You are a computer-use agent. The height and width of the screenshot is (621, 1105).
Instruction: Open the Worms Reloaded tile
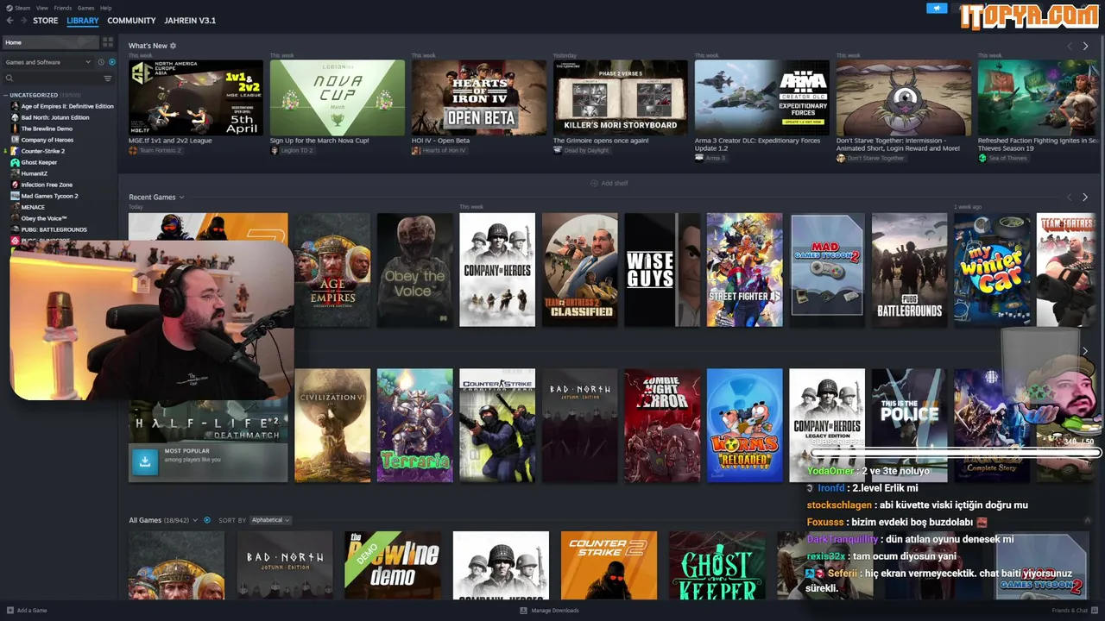(745, 425)
